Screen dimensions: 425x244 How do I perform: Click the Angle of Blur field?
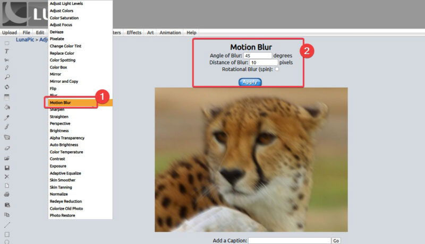coord(258,55)
